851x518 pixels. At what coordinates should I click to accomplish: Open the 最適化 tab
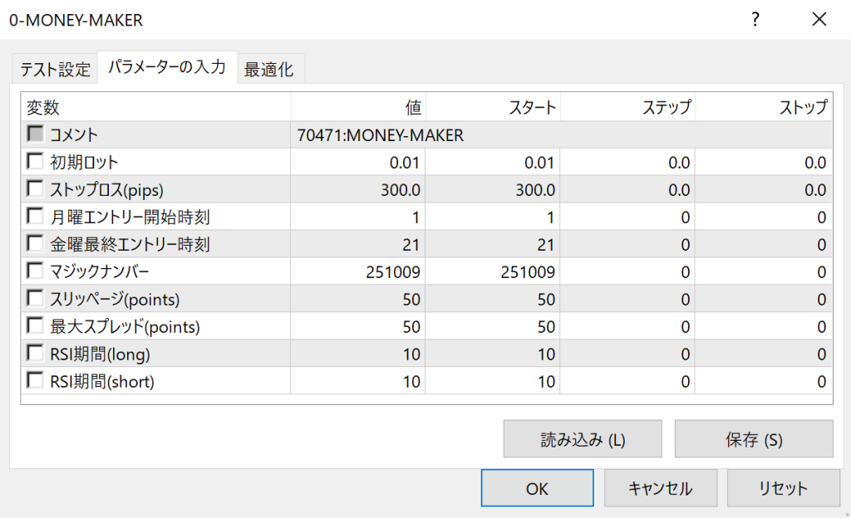pyautogui.click(x=268, y=69)
